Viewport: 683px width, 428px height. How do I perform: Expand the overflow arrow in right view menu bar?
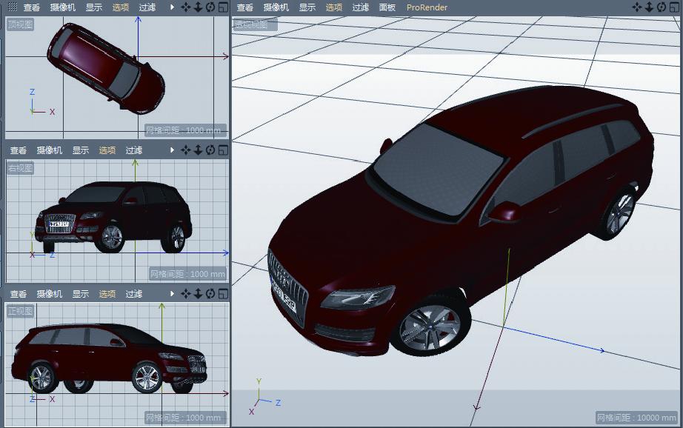[173, 150]
